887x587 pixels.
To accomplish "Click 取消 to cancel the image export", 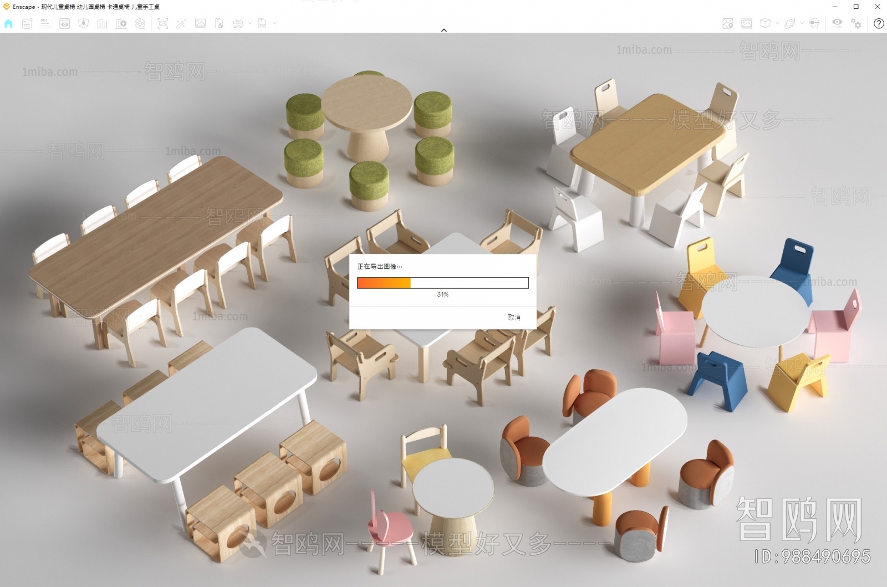I will 514,317.
